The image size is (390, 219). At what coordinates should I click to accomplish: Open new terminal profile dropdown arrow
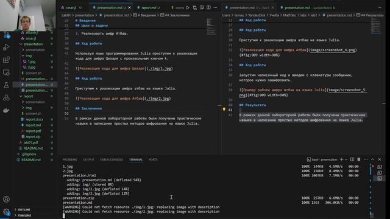pyautogui.click(x=346, y=159)
